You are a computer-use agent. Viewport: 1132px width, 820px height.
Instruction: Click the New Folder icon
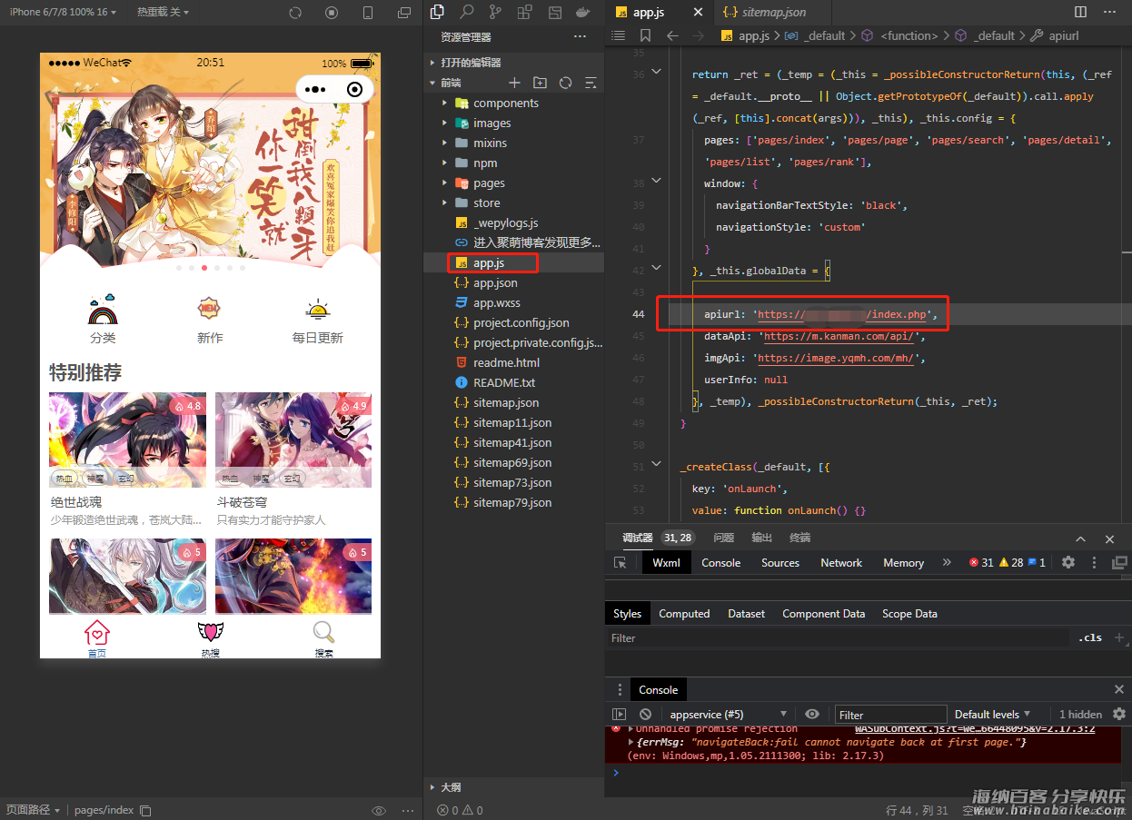pos(540,83)
